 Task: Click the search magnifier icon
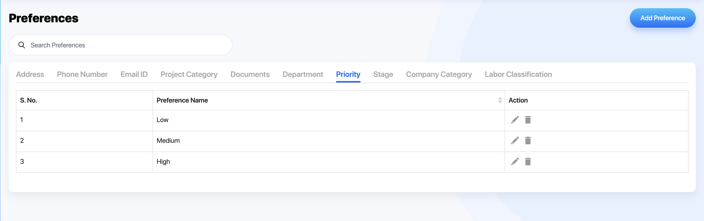pos(22,45)
